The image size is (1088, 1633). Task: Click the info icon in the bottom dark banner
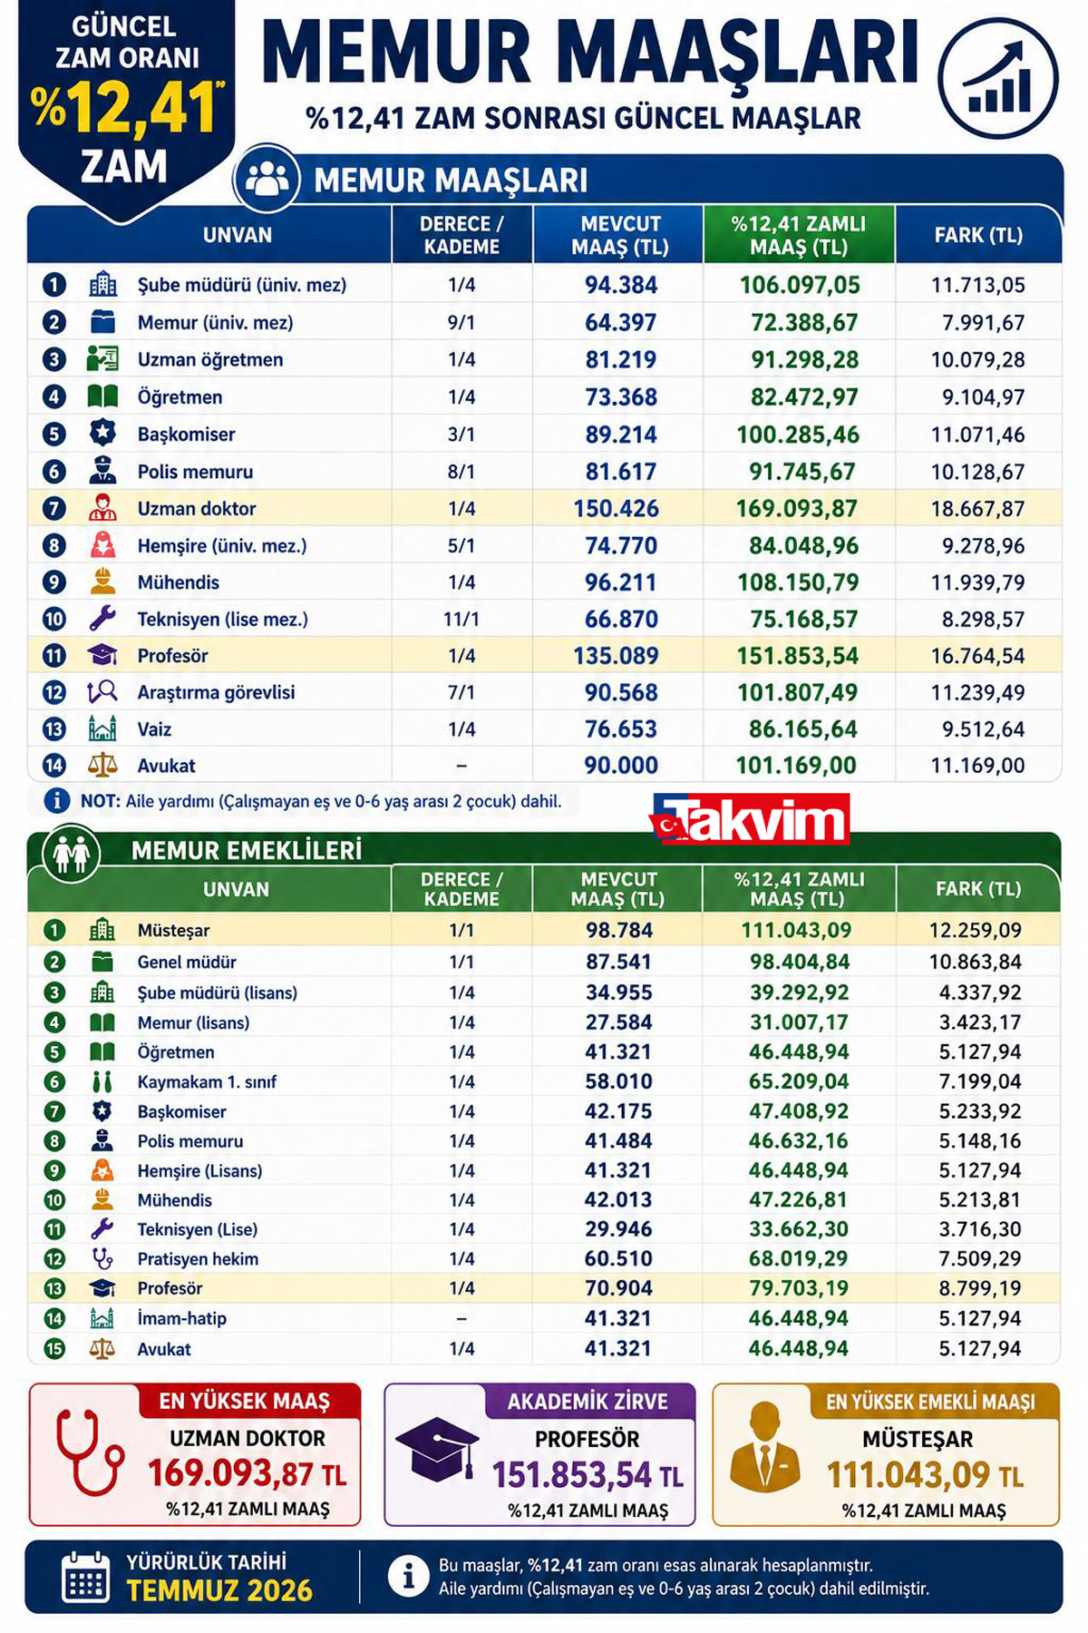click(408, 1577)
